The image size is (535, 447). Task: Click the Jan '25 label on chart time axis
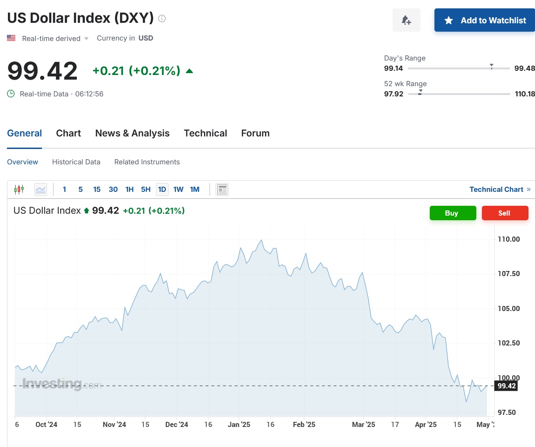[239, 425]
